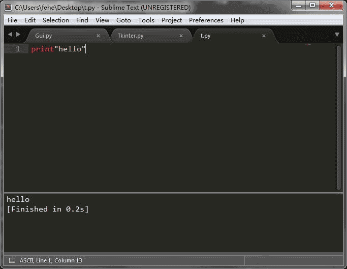Viewport: 347px width, 269px height.
Task: Click the [Finished in 0.2s] output text
Action: coord(48,209)
